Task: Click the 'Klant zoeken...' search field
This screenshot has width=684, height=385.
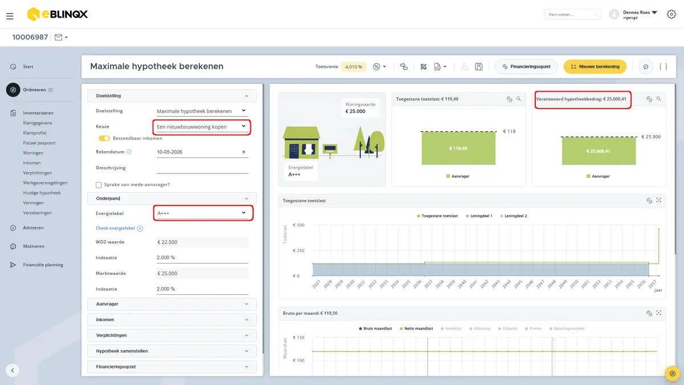Action: coord(573,14)
